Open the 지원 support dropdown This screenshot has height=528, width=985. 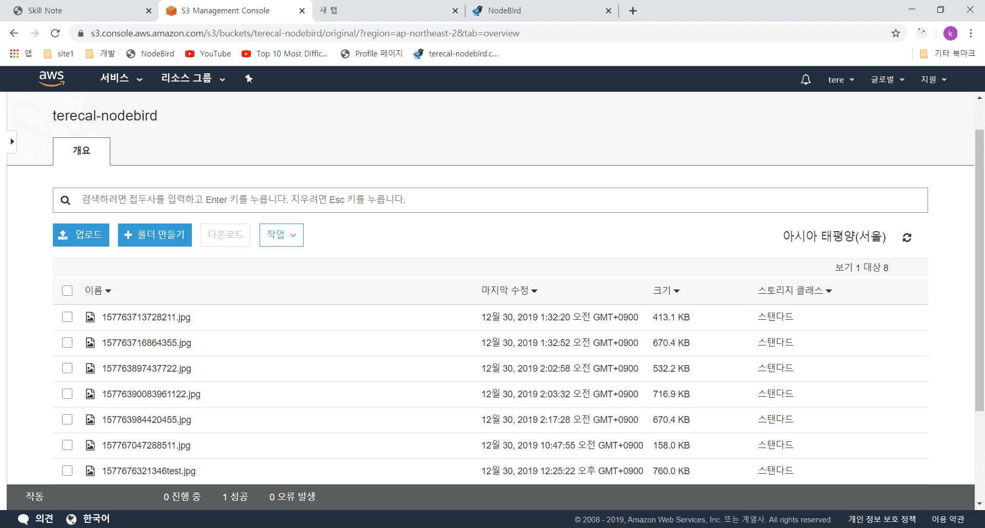[x=934, y=79]
